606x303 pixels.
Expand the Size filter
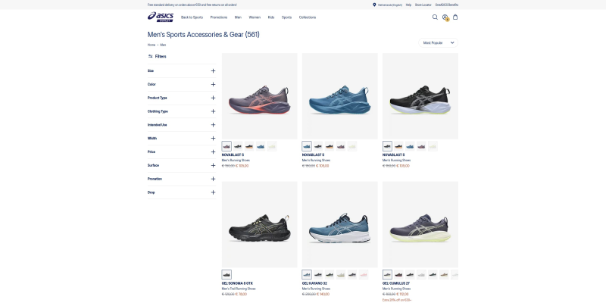point(182,70)
